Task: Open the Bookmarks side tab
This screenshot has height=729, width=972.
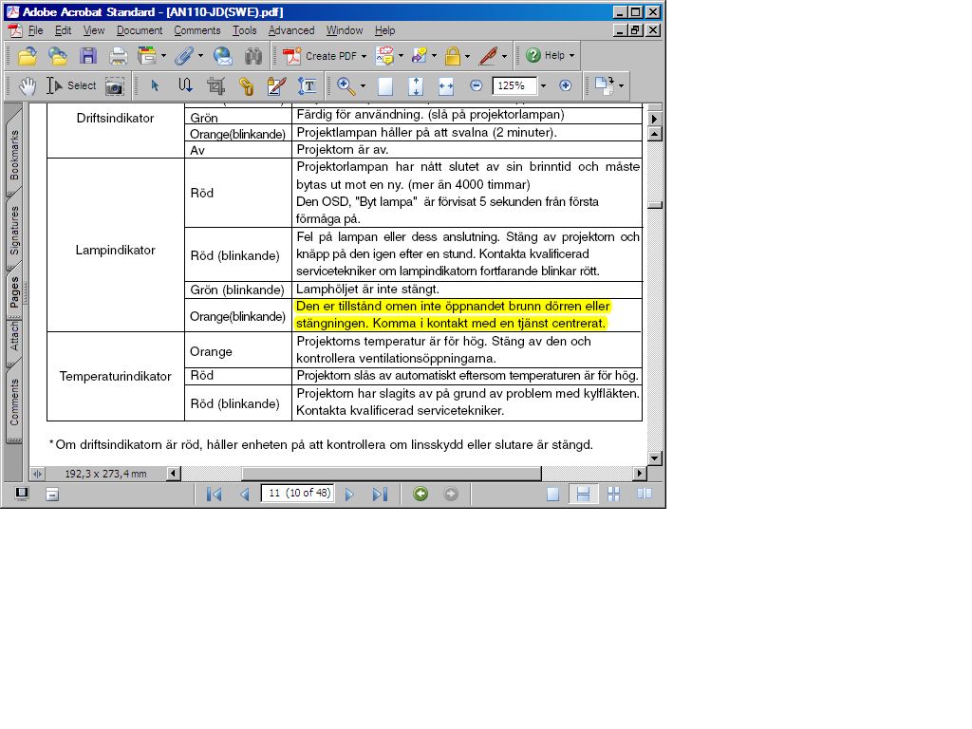Action: click(14, 154)
